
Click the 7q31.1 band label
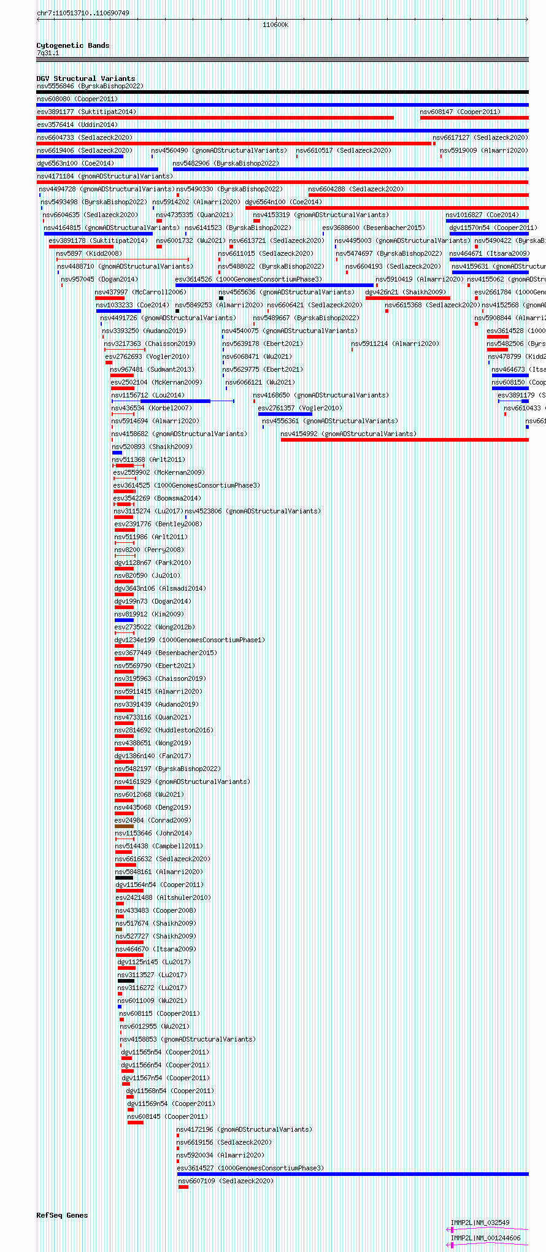48,53
